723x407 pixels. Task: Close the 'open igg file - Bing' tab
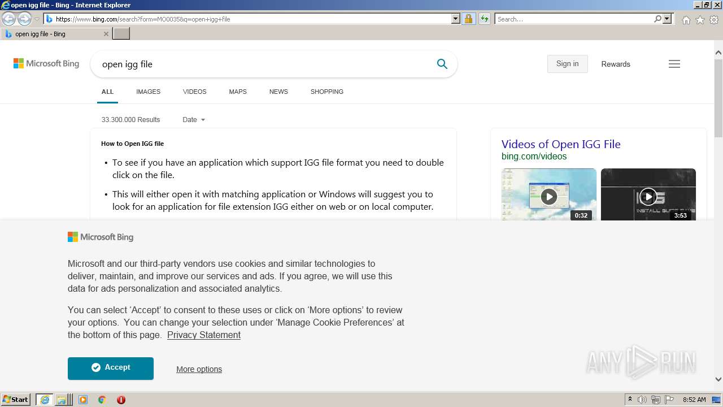106,34
